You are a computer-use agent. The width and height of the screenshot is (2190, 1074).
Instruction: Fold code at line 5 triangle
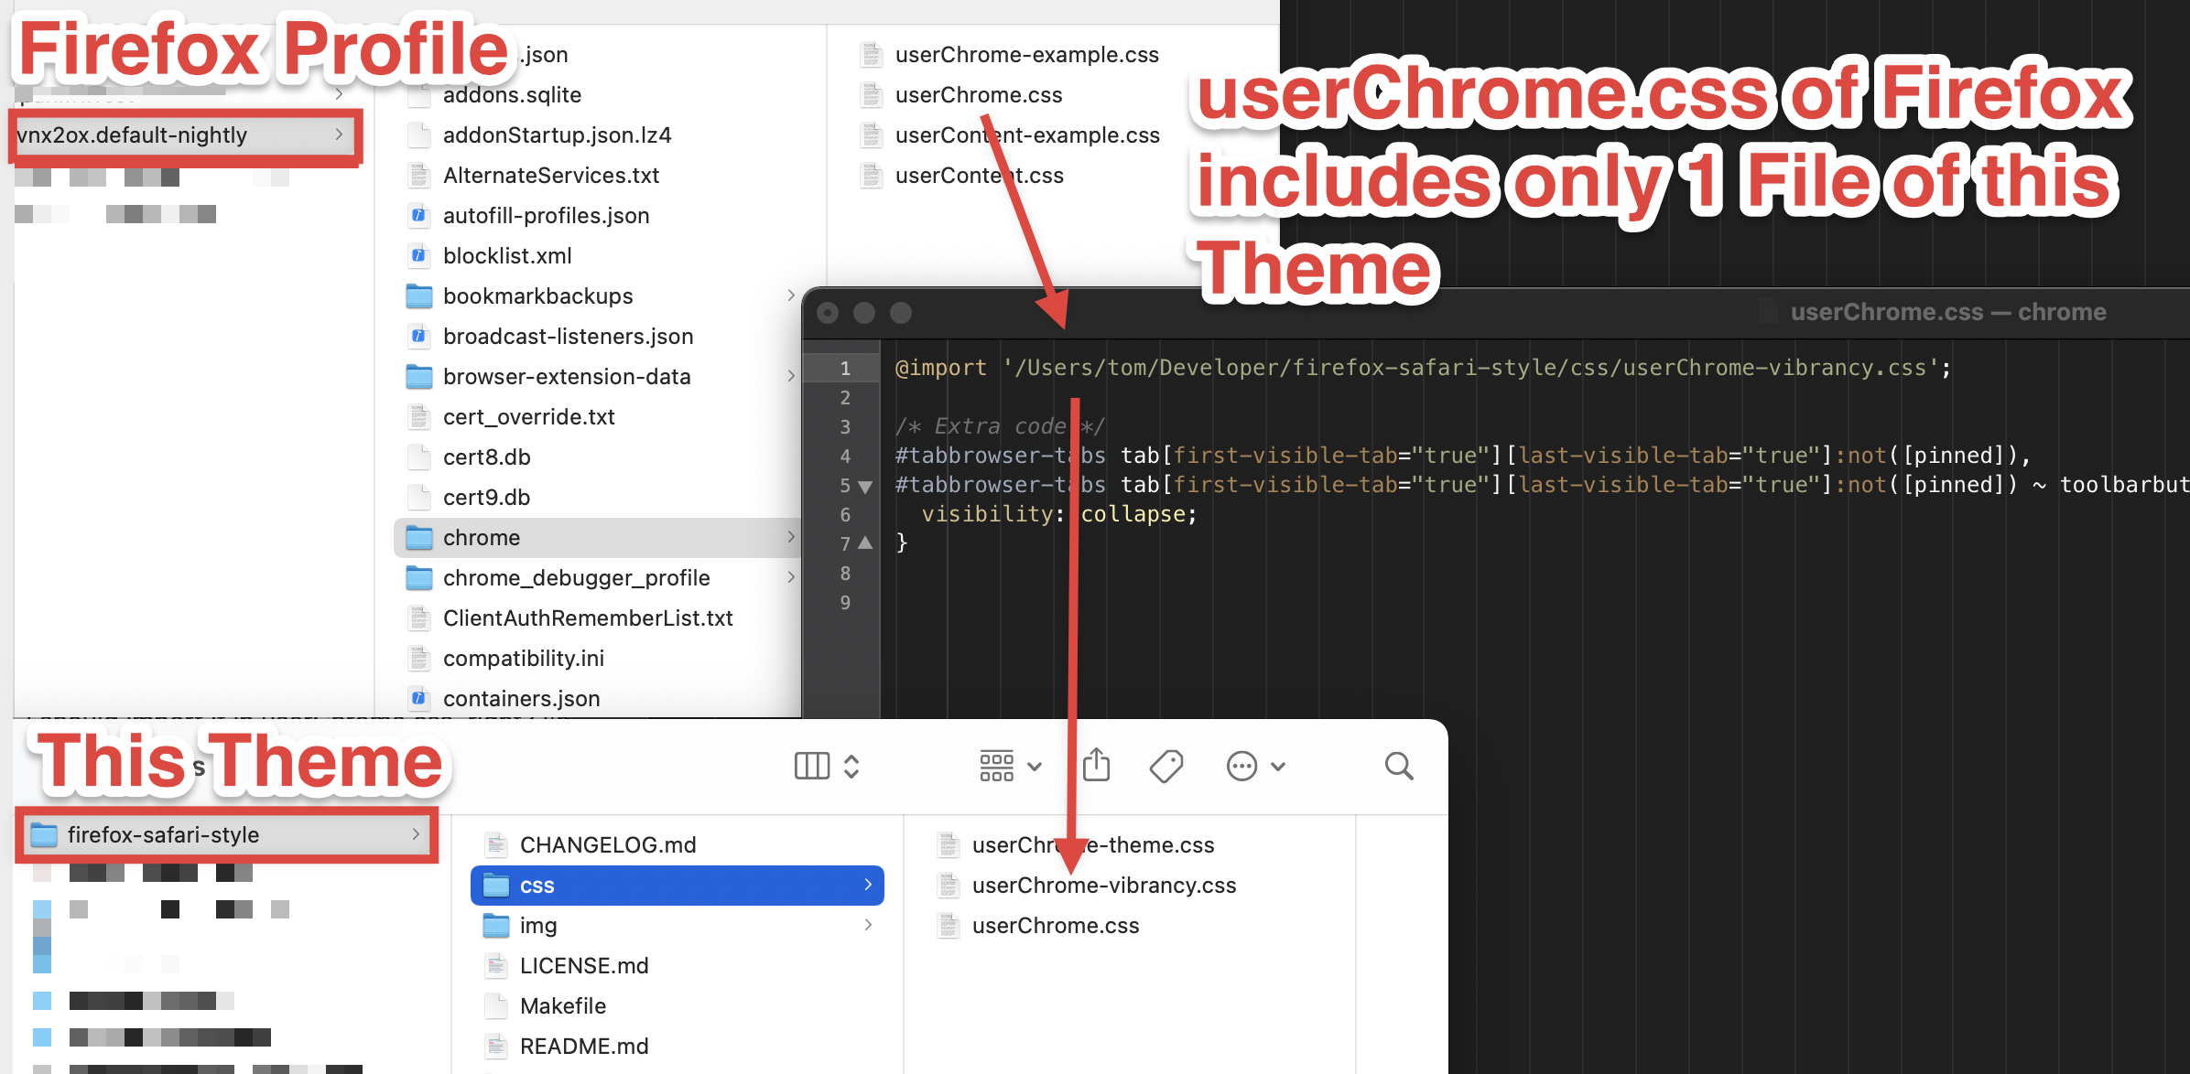coord(865,487)
